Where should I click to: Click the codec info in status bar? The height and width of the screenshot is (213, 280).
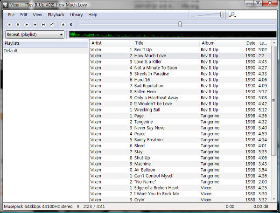(x=38, y=206)
